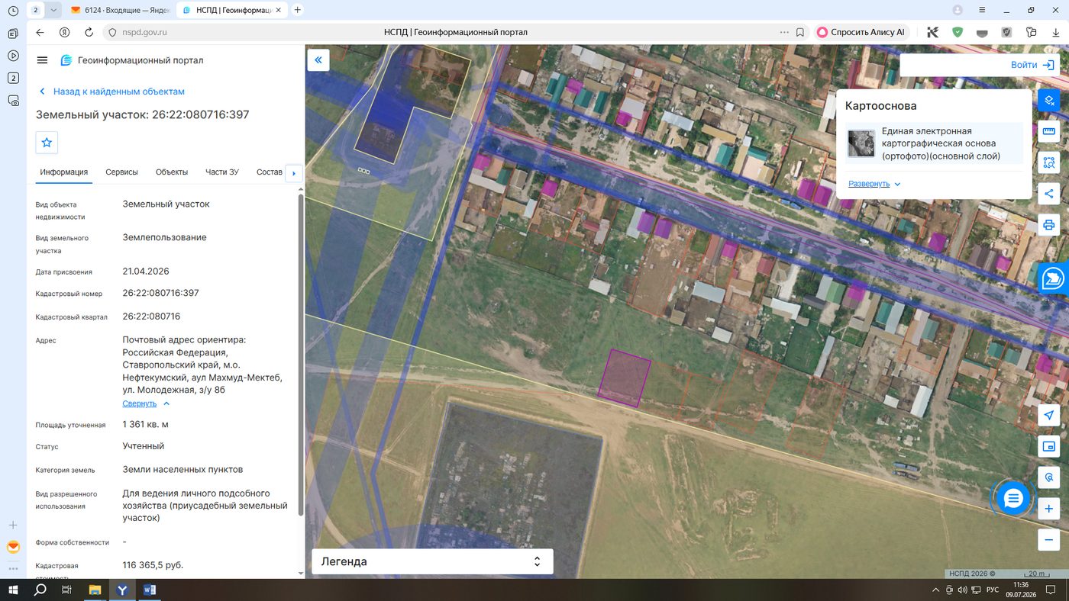Expand the Картооснова list via Развернуть
The image size is (1069, 601).
click(874, 184)
